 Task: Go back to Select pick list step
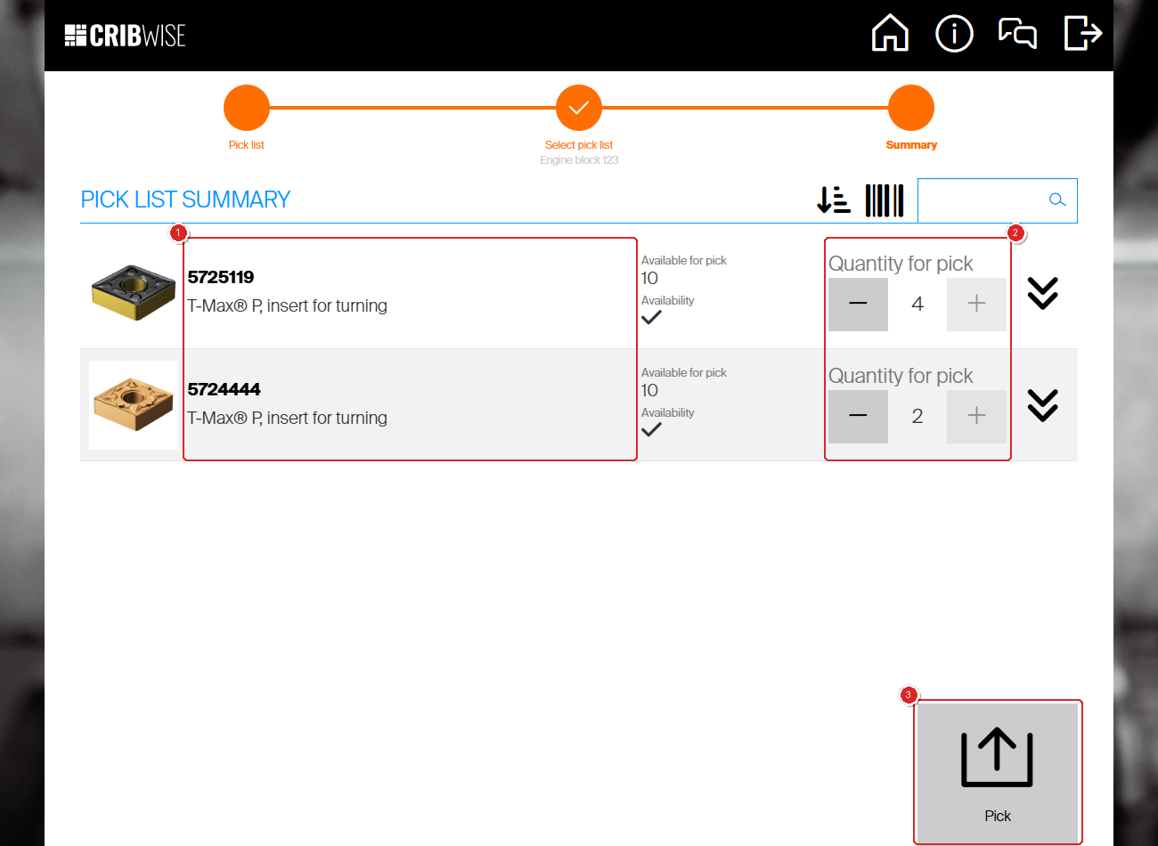coord(579,108)
